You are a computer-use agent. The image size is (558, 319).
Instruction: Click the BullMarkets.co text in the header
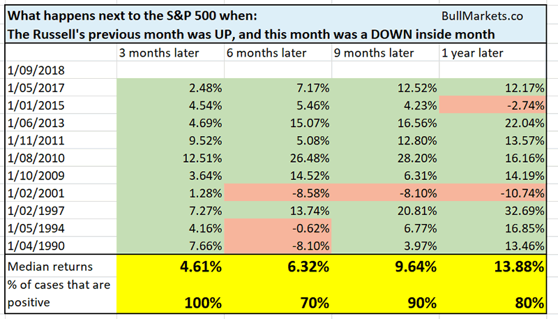[481, 15]
